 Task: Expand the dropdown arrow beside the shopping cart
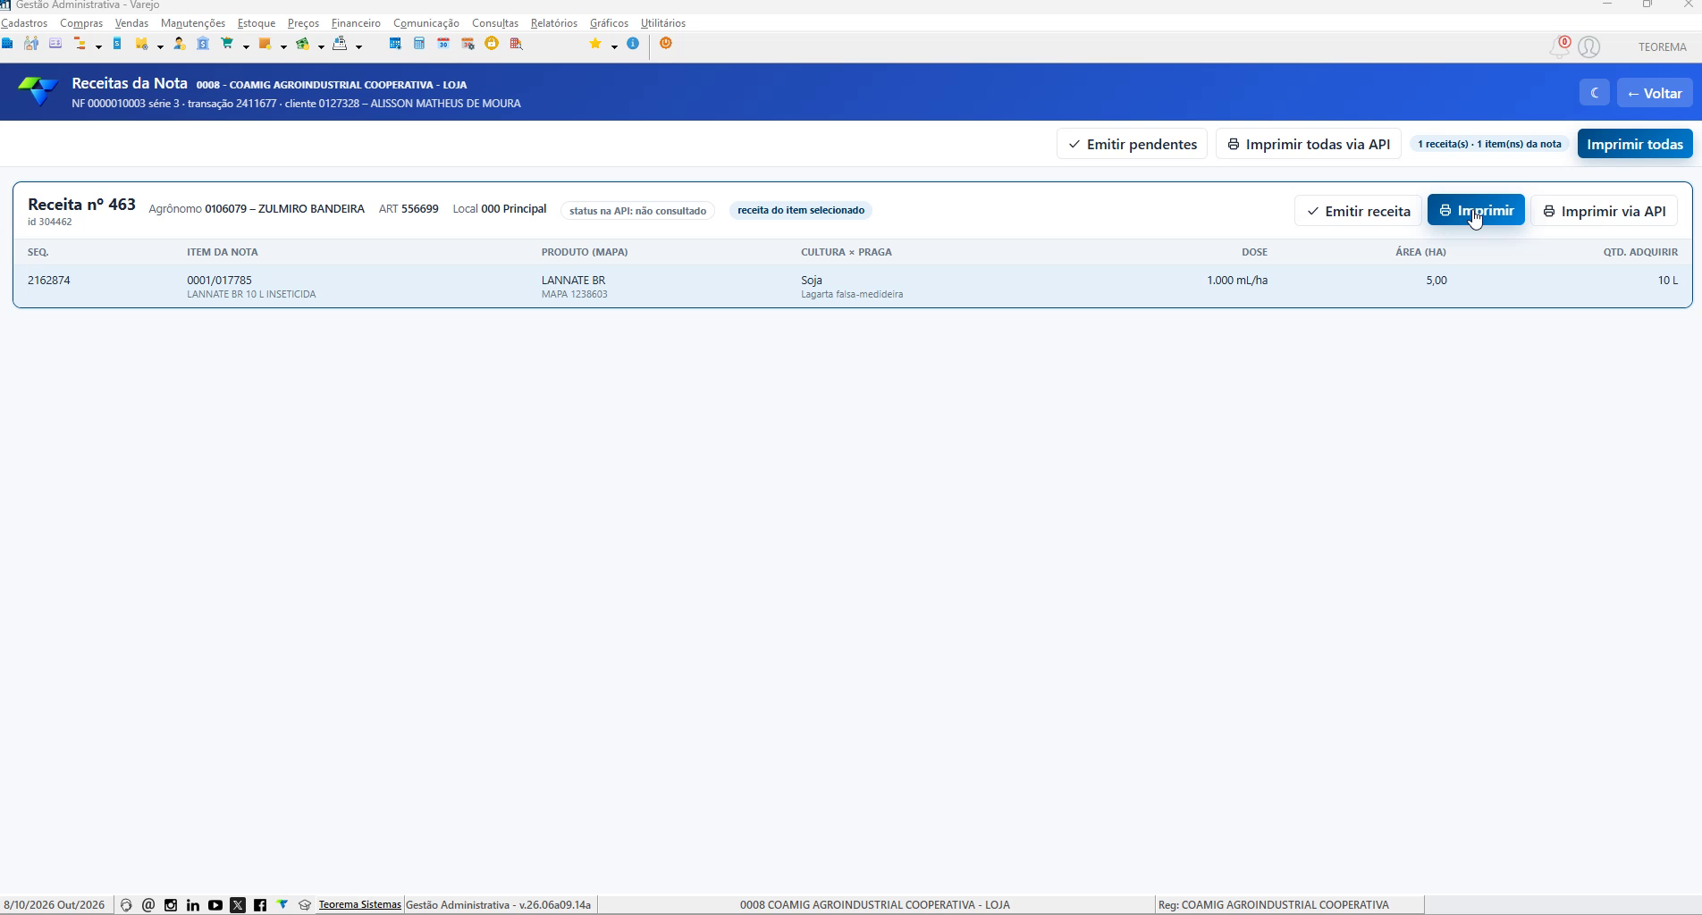pyautogui.click(x=246, y=46)
